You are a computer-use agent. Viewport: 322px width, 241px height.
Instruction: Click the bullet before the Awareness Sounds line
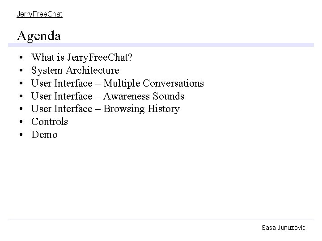21,96
